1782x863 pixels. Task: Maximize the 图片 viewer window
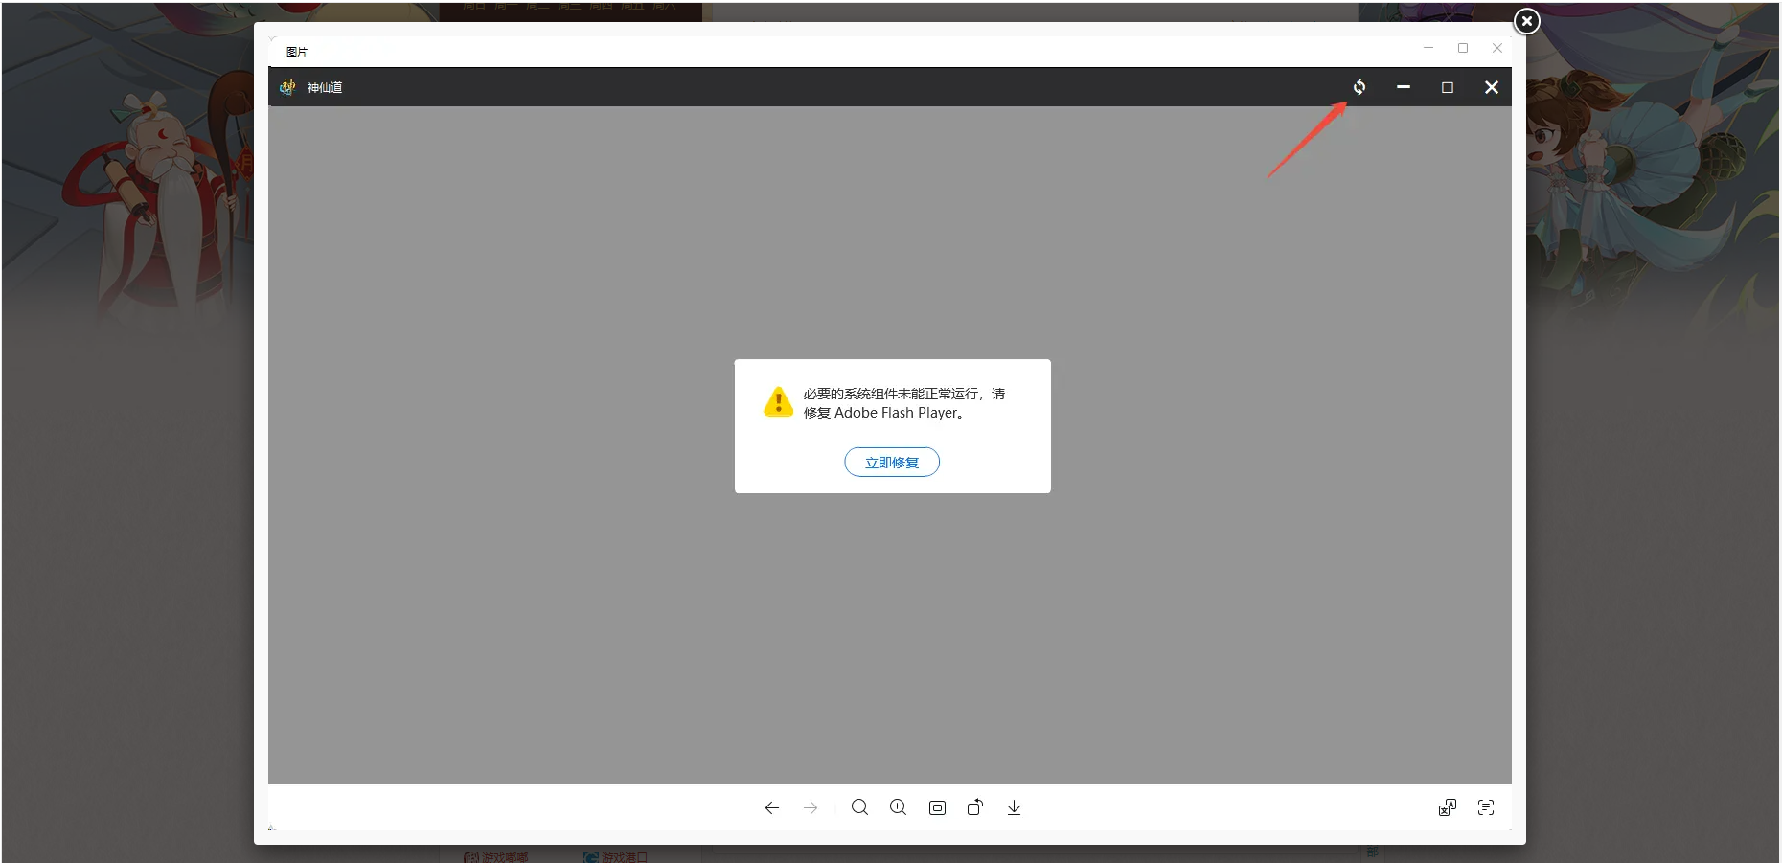click(1462, 48)
